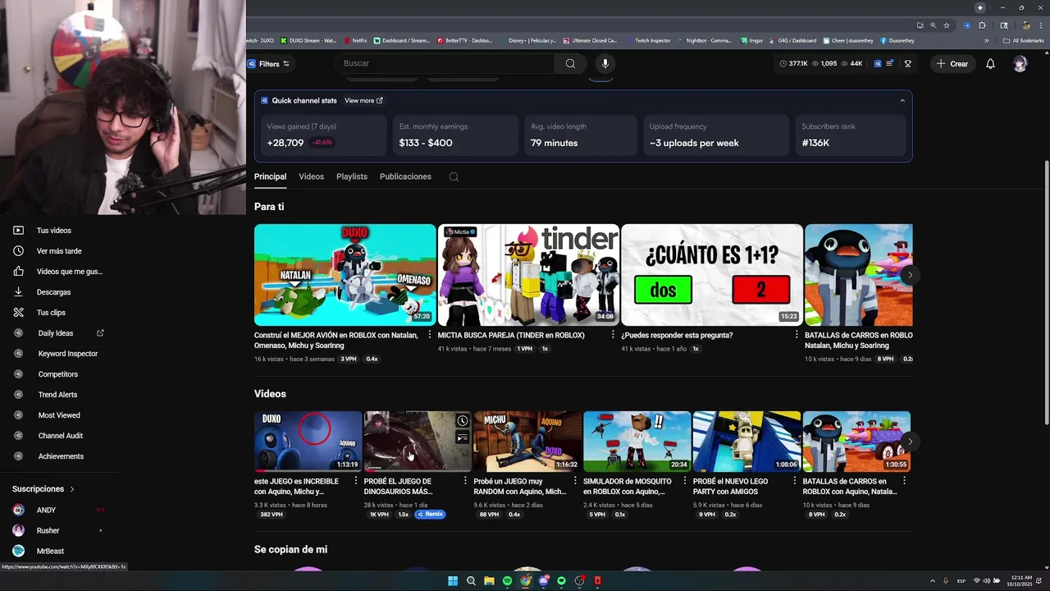The image size is (1050, 591).
Task: Click the magnifier search button
Action: coord(570,63)
